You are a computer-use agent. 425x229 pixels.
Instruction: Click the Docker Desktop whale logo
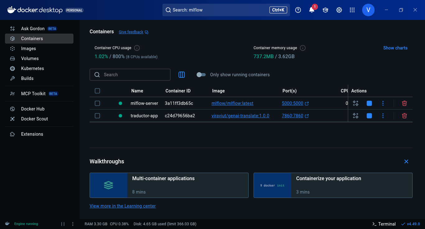(x=12, y=10)
